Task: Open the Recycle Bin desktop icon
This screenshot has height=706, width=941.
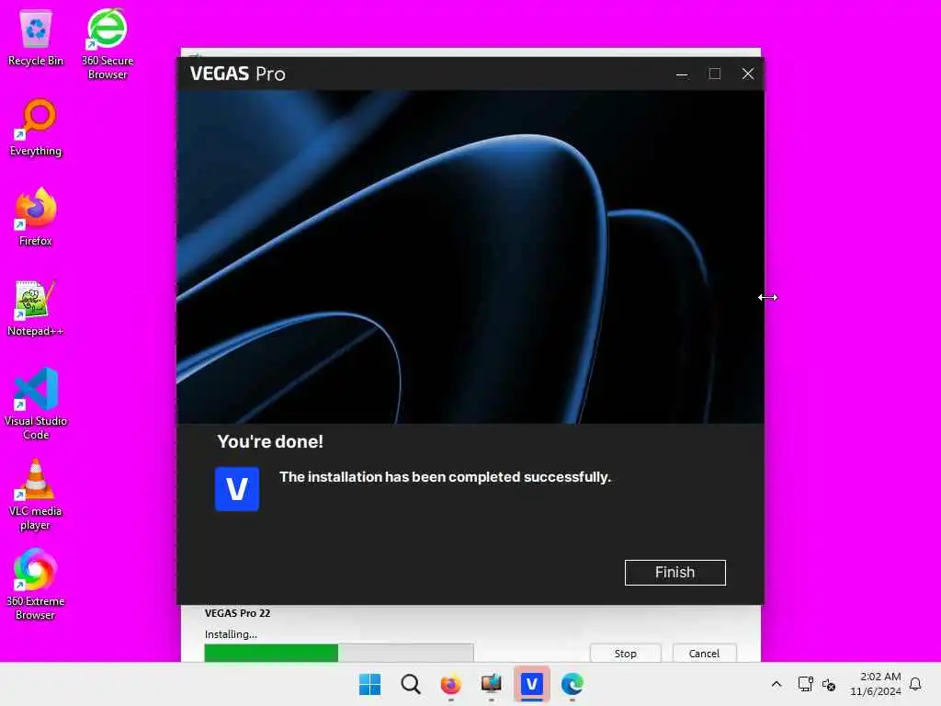Action: point(36,38)
